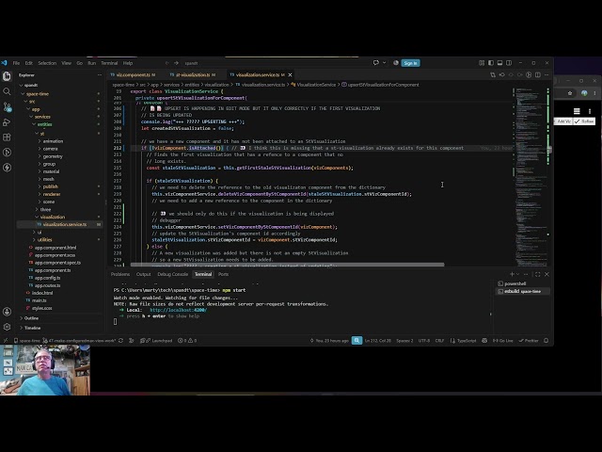Image resolution: width=602 pixels, height=452 pixels.
Task: Click errors and warnings count in status bar
Action: (x=187, y=341)
